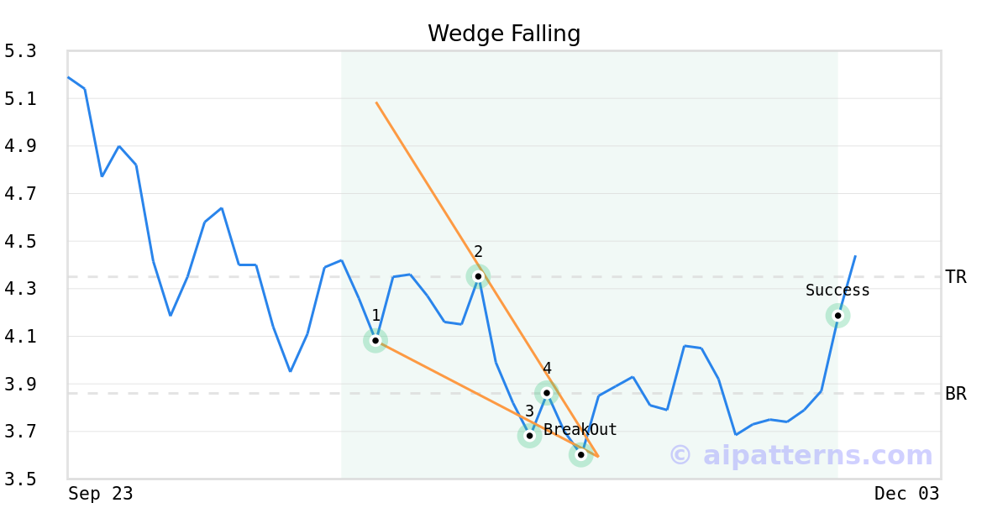Click the point 2 marker dot

[x=478, y=276]
